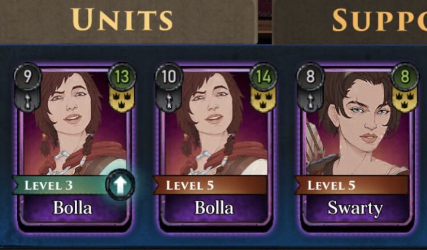Click three-crown rank shield on Level 5 Bolla
427x250 pixels.
pyautogui.click(x=263, y=100)
